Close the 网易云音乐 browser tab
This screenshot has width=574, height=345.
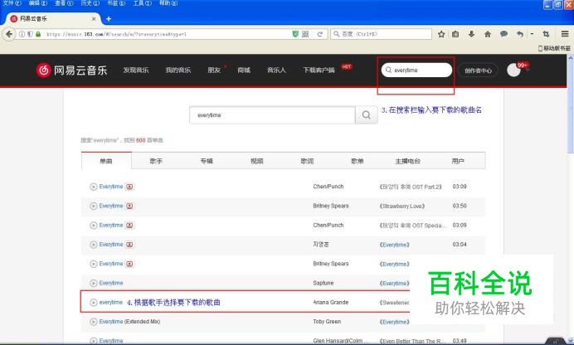click(94, 18)
